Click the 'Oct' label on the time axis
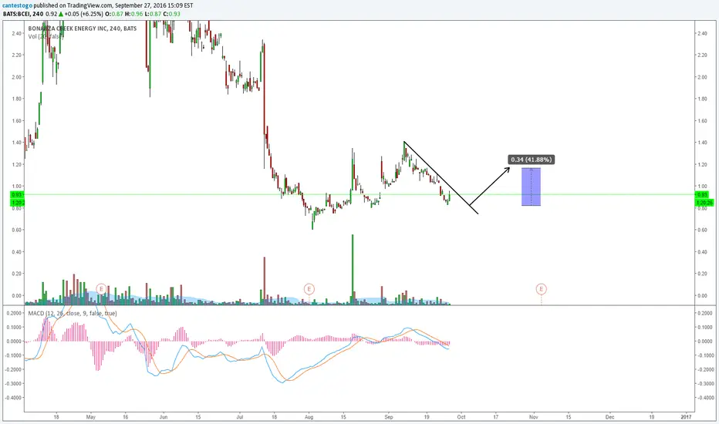 (x=461, y=417)
